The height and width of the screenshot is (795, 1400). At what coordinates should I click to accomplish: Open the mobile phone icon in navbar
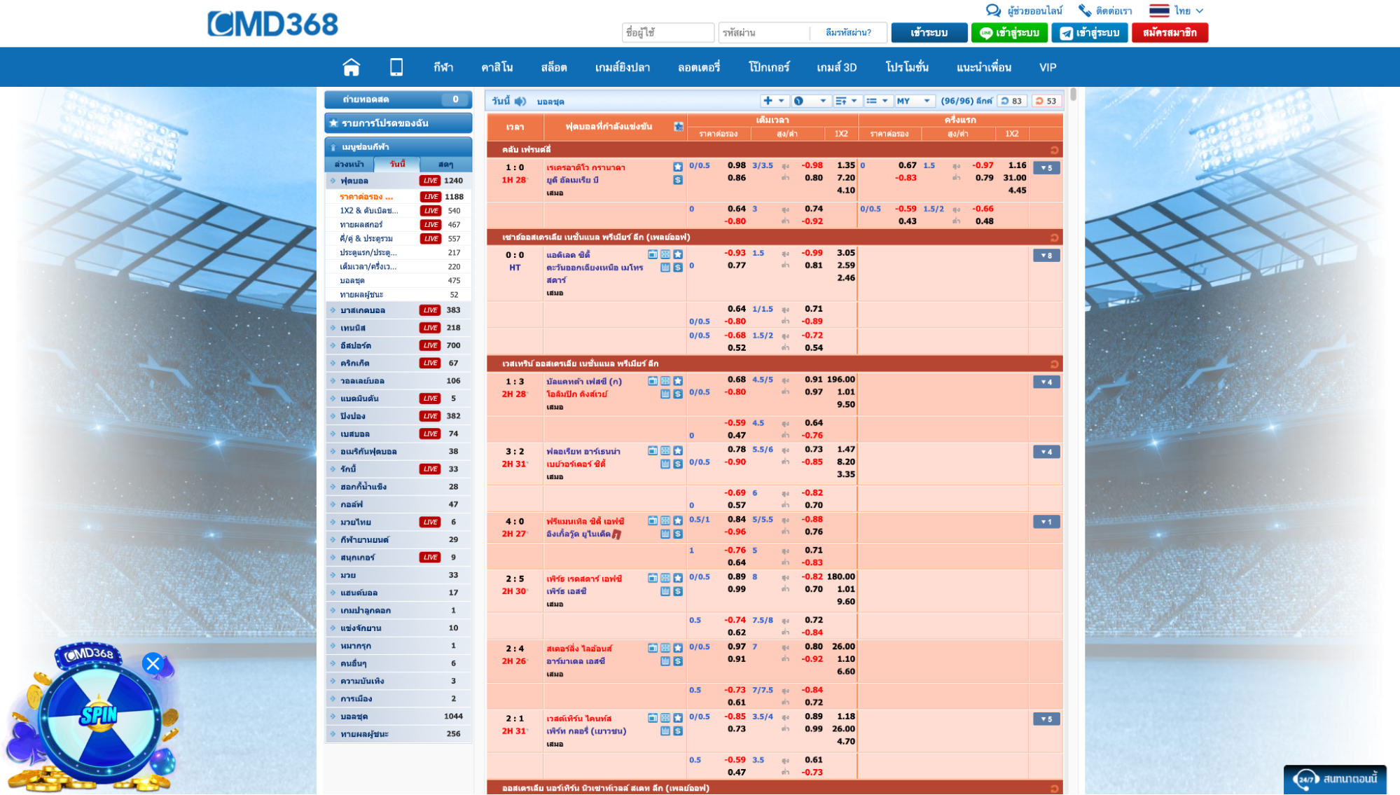396,67
